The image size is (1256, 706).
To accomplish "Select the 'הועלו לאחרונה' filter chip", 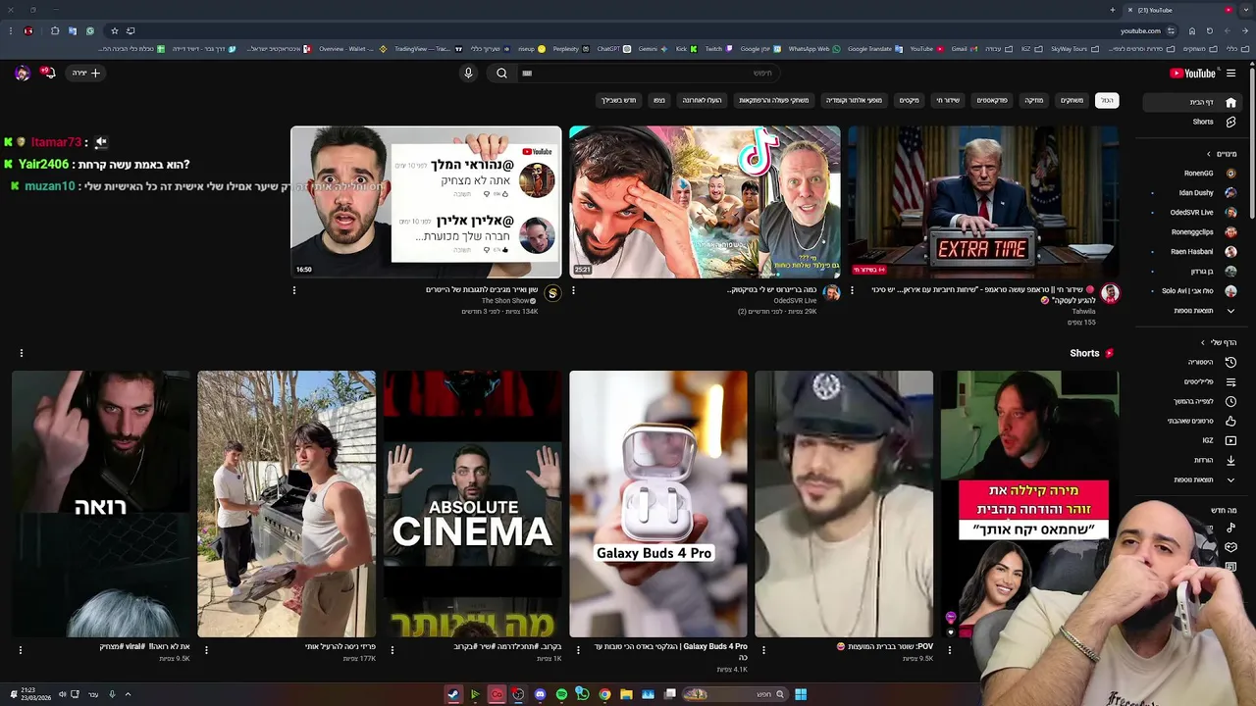I will (x=702, y=100).
